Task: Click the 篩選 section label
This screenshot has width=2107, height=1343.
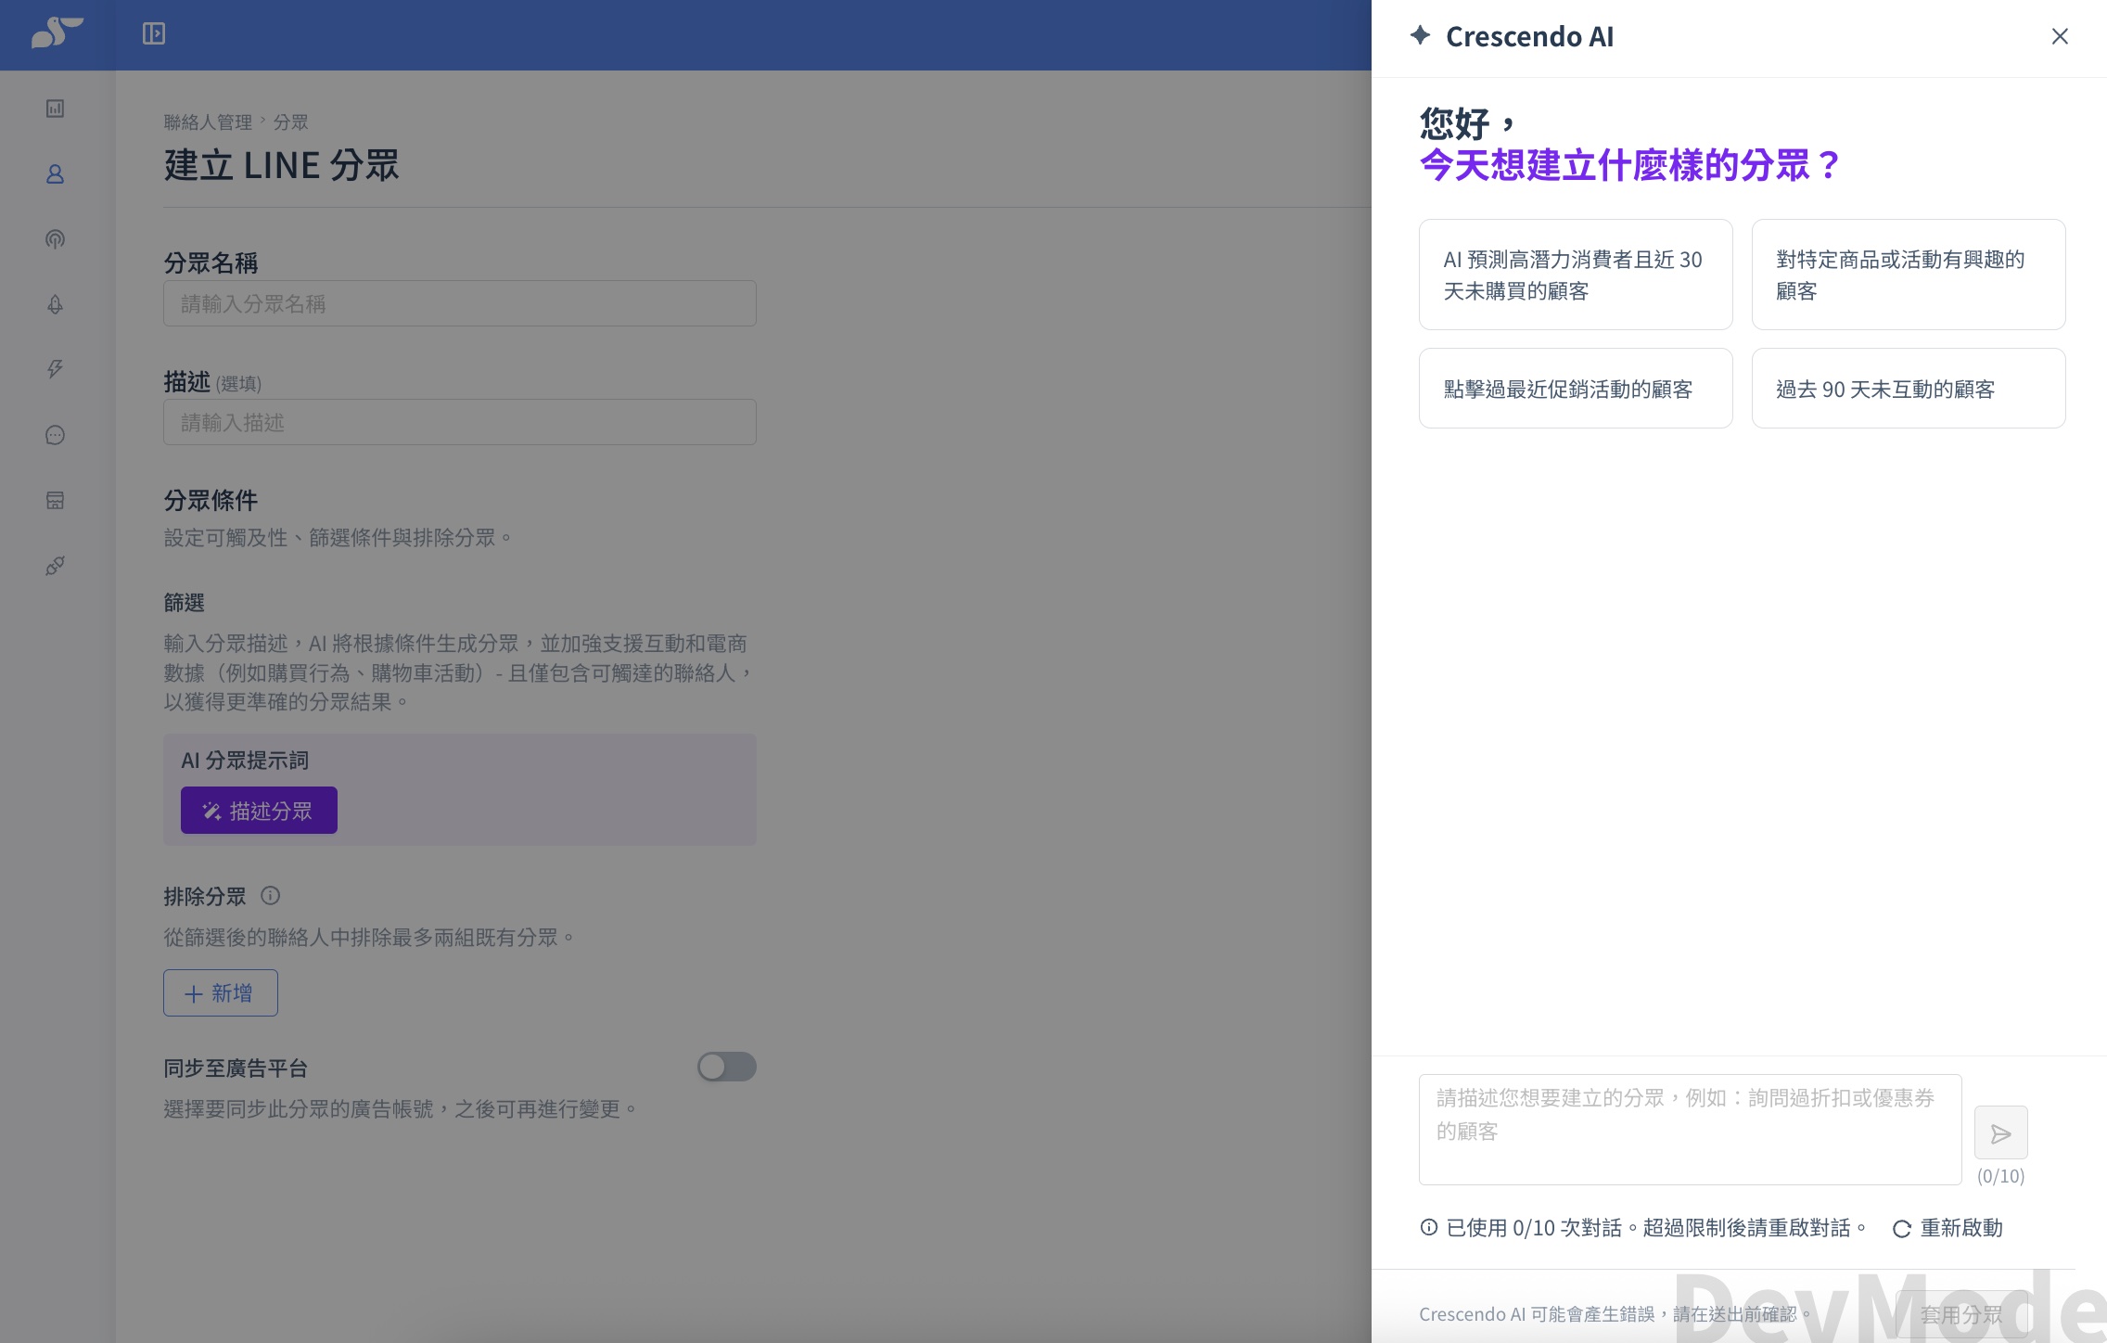Action: [184, 603]
